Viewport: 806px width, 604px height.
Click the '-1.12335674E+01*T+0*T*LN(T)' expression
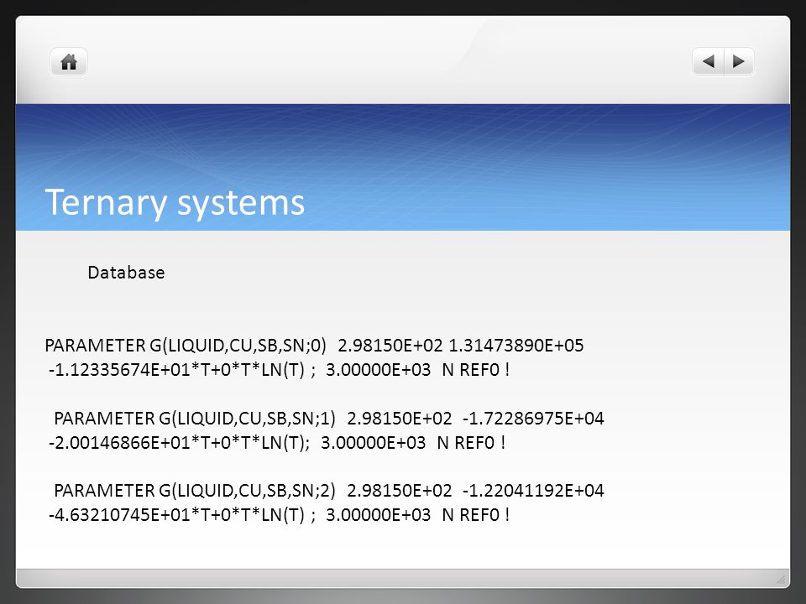(177, 370)
